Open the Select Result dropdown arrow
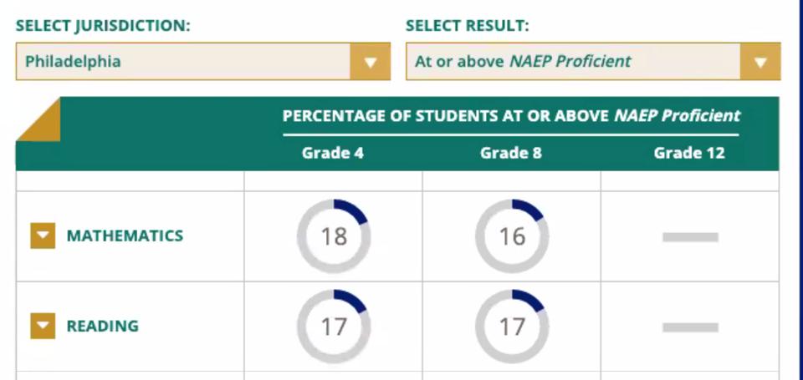The height and width of the screenshot is (380, 803). [760, 62]
